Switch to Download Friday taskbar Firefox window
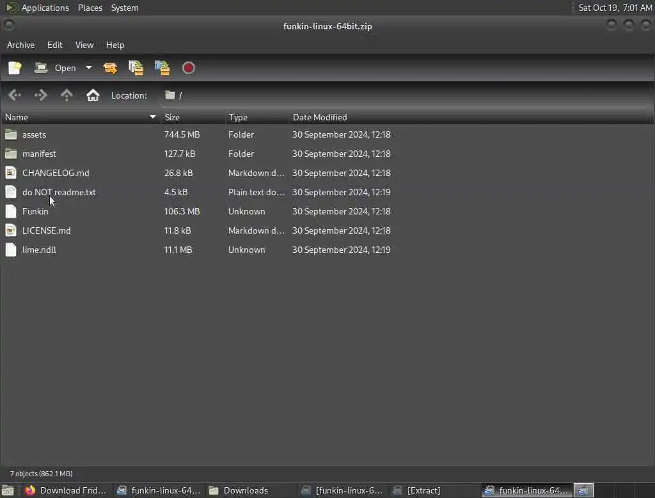655x498 pixels. 66,490
